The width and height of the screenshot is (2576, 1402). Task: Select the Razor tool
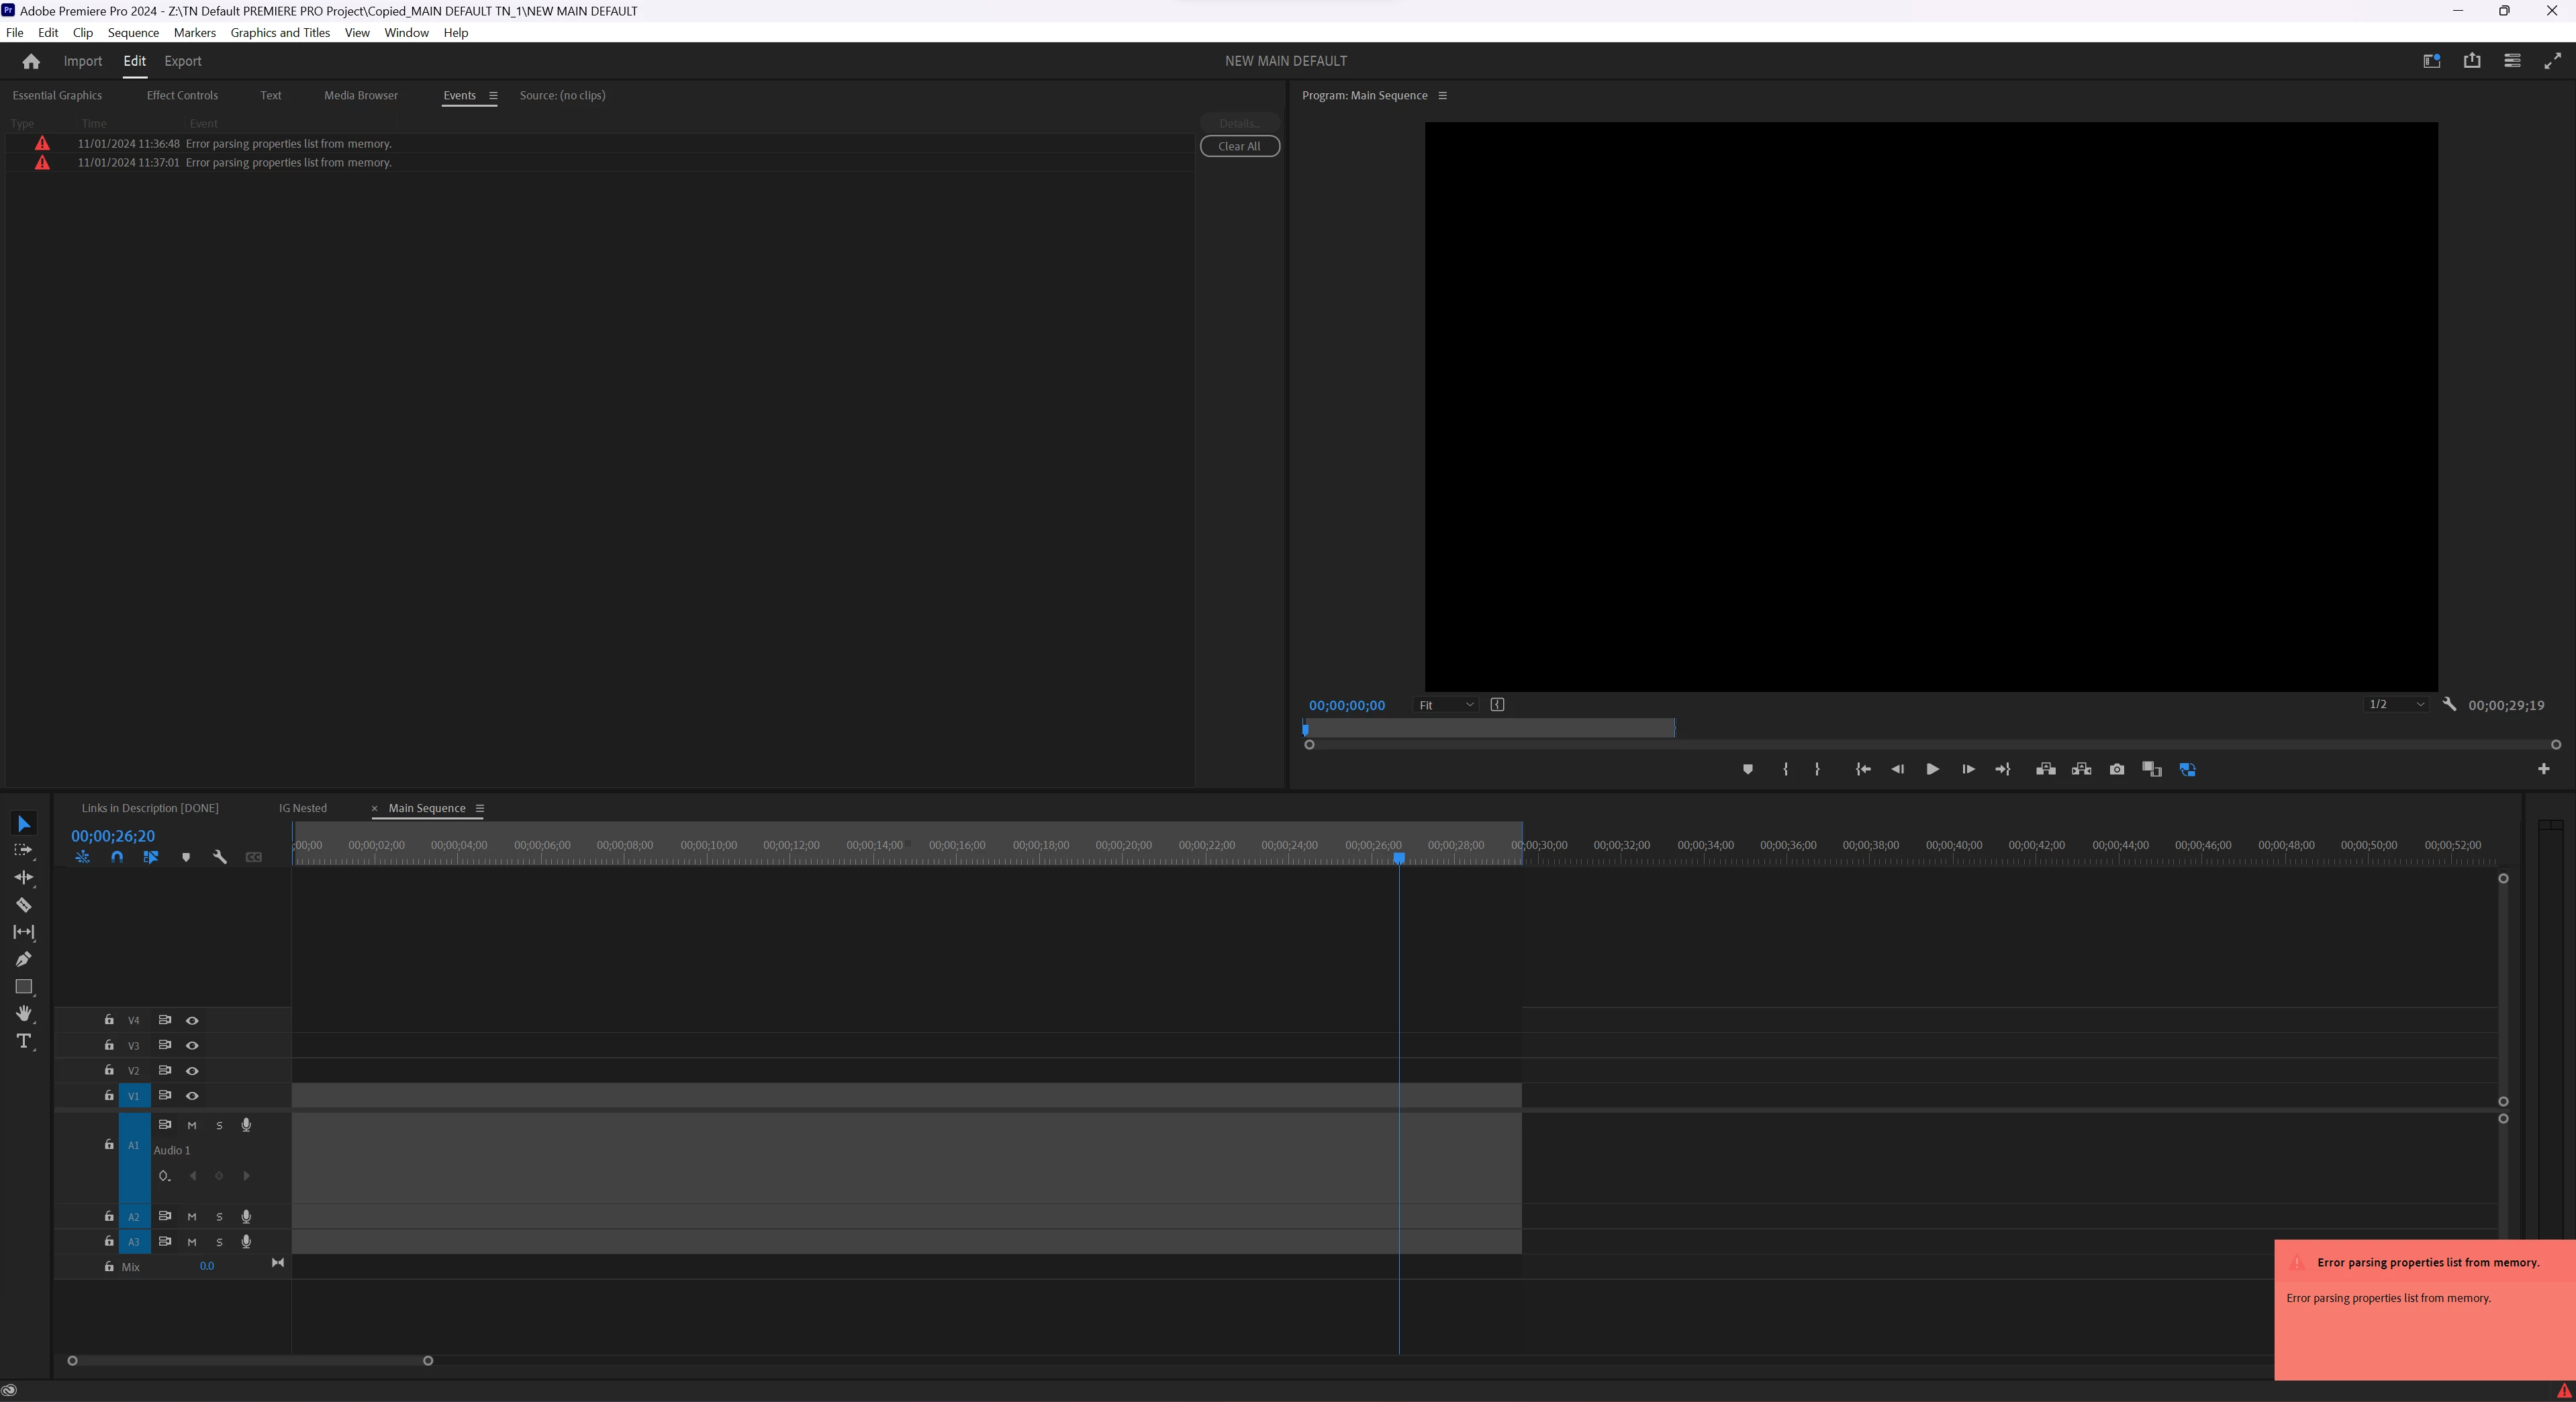click(24, 905)
